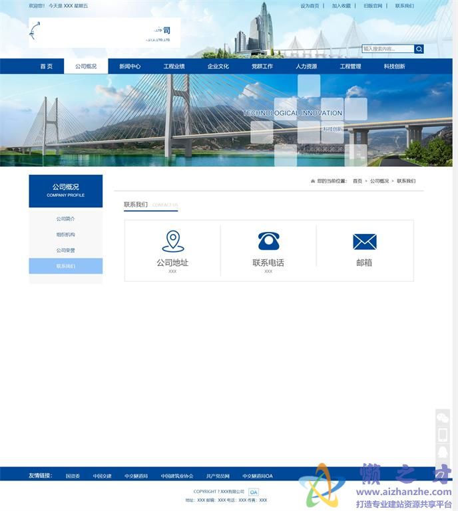Click the QQ penguin floating sidebar icon

(x=442, y=453)
